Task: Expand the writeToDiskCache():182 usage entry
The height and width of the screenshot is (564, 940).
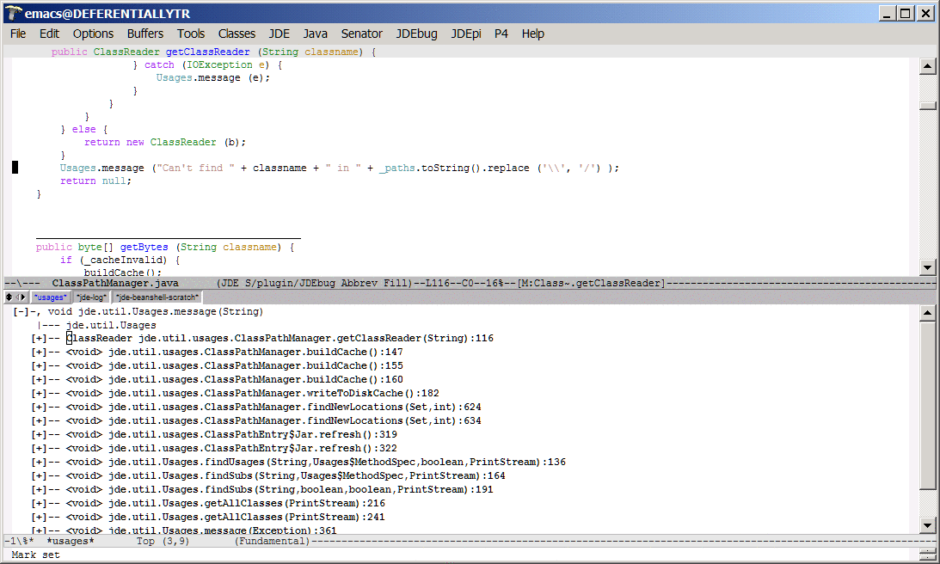Action: tap(39, 394)
